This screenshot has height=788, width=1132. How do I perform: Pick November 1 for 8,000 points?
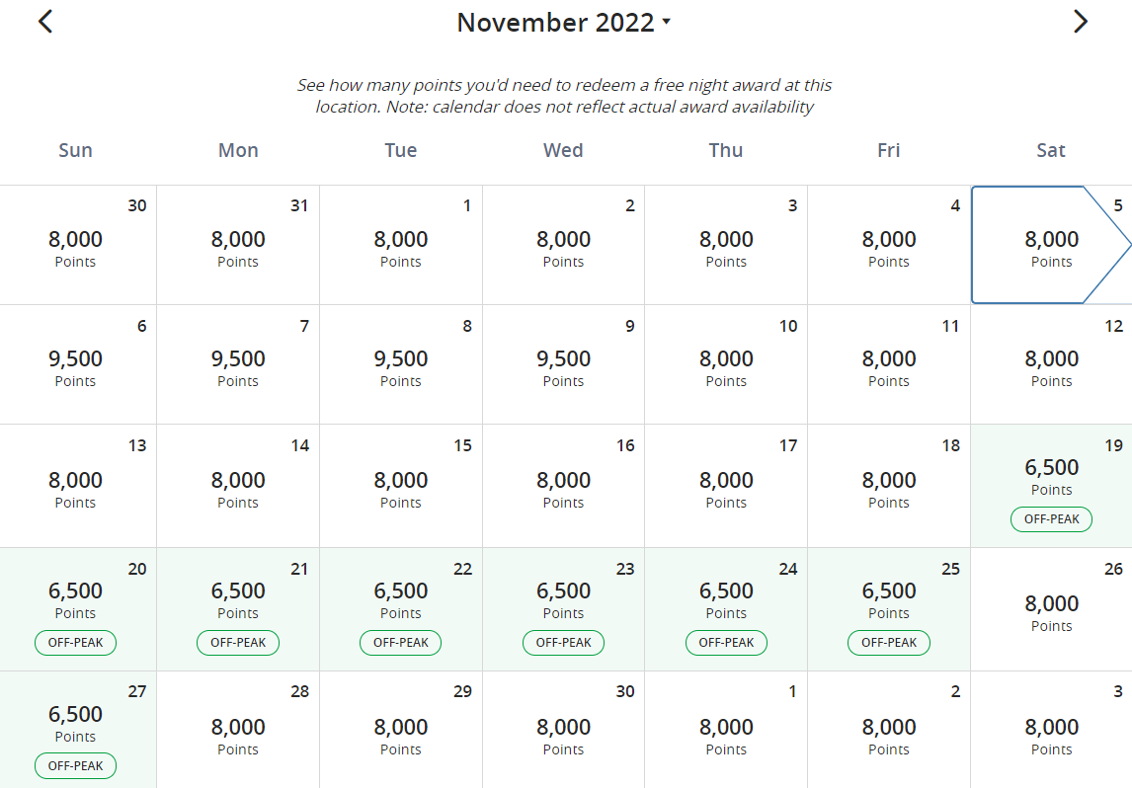pyautogui.click(x=400, y=246)
